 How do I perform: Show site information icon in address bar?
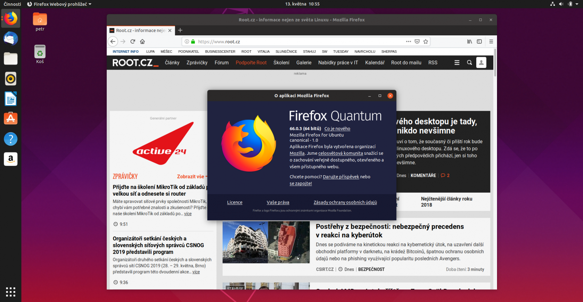[187, 42]
